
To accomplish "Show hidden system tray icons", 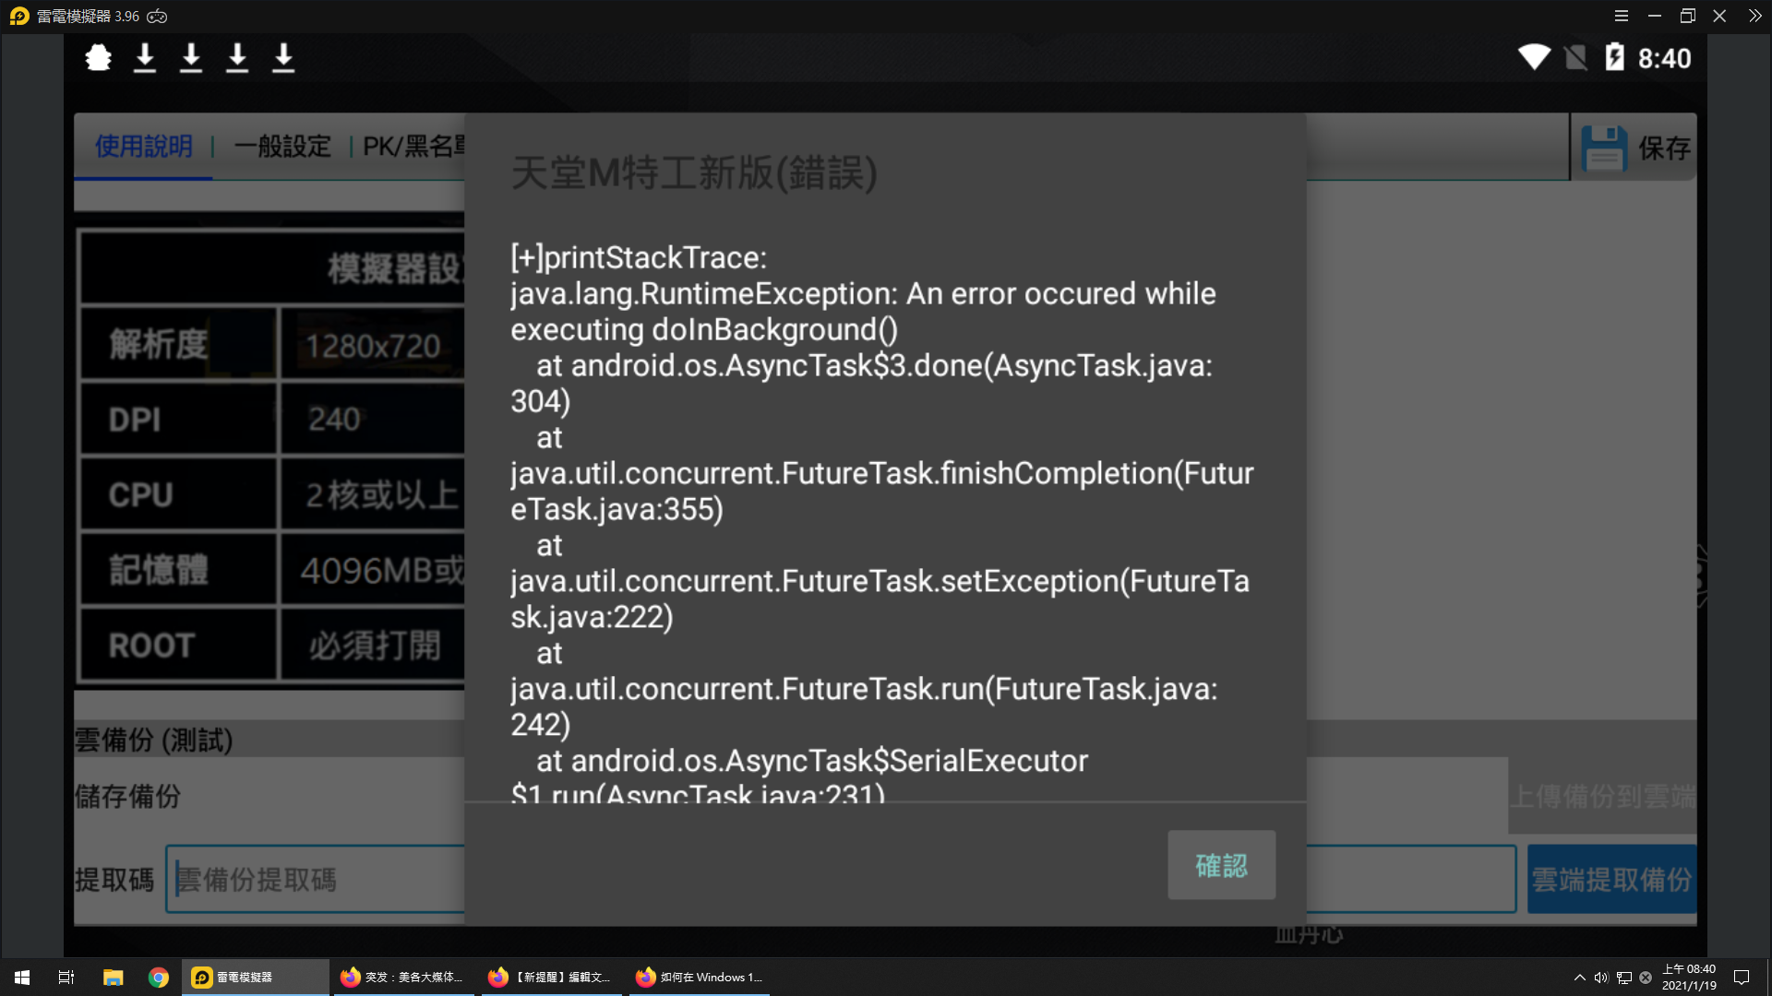I will (1579, 977).
